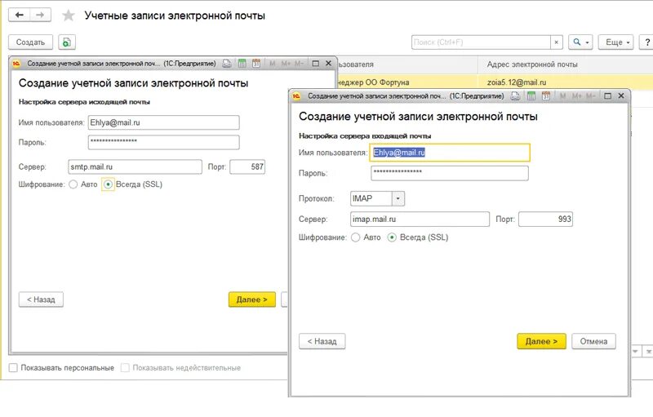Click the green copy-create icon next to Создать
Viewport: 653px width, 417px height.
point(67,42)
